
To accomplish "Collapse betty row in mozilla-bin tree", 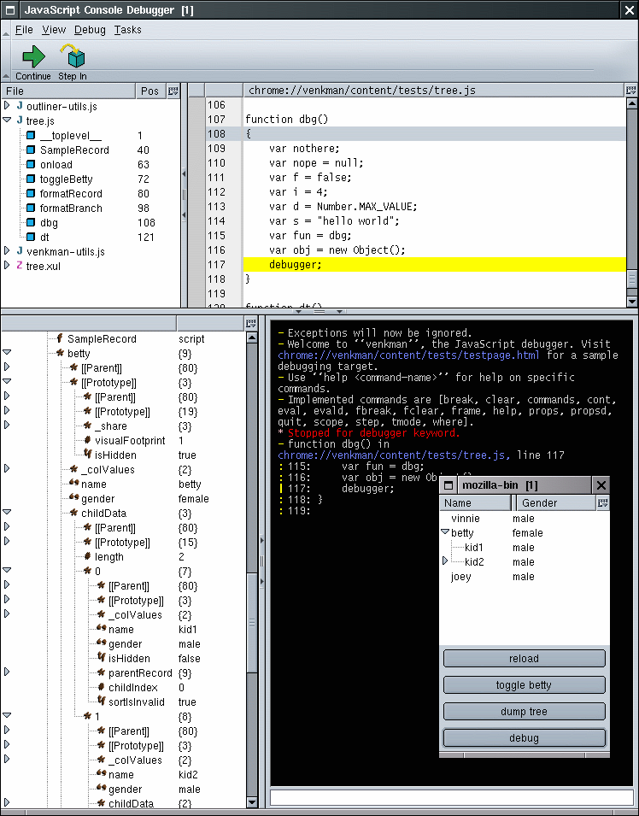I will (x=445, y=531).
